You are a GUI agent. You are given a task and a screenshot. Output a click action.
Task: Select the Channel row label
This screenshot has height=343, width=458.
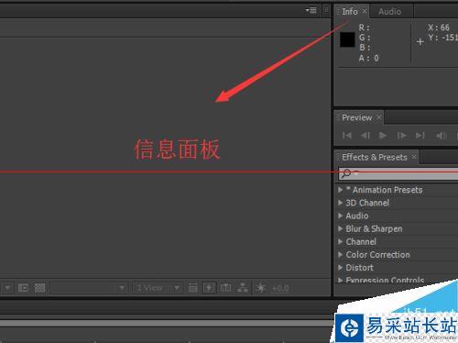pos(361,242)
